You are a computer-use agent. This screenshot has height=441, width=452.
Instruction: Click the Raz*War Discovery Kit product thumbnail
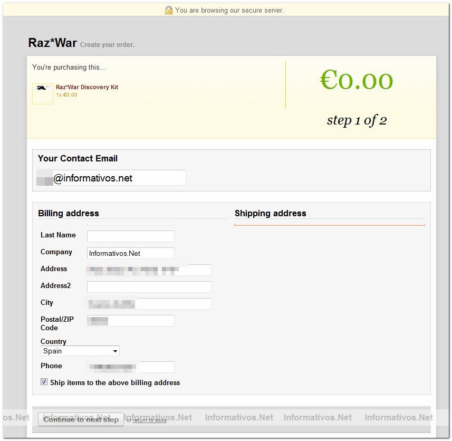pyautogui.click(x=42, y=93)
